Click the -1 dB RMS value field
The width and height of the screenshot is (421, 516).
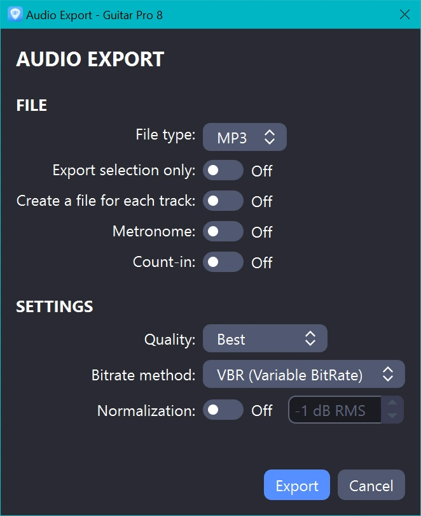(x=335, y=410)
